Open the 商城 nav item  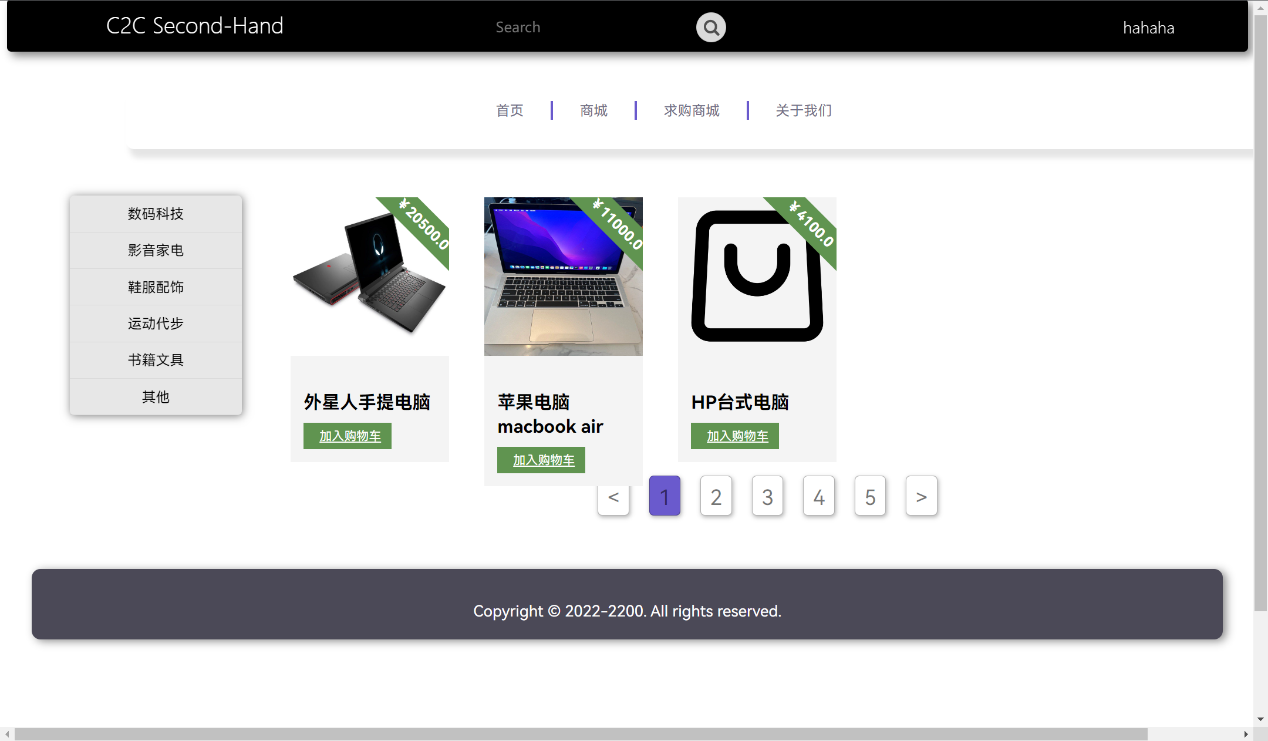(593, 110)
